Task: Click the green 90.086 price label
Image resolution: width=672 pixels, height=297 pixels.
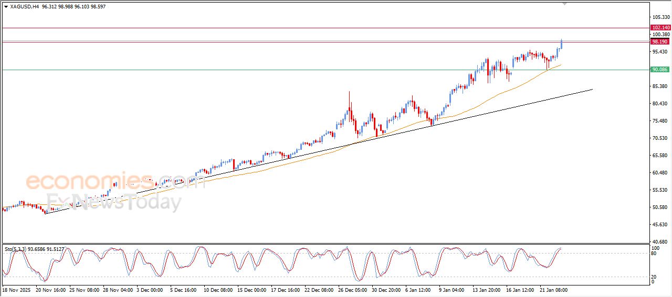Action: click(x=660, y=70)
